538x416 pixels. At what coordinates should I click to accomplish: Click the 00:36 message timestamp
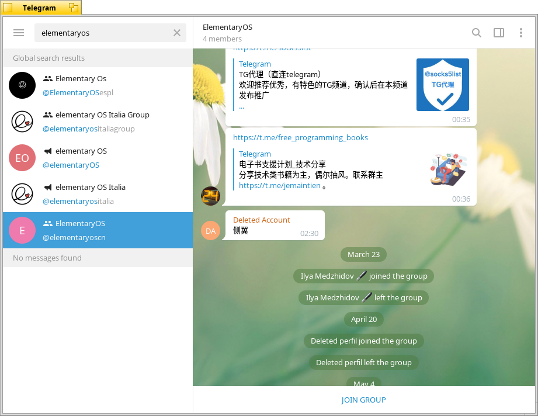click(x=461, y=199)
